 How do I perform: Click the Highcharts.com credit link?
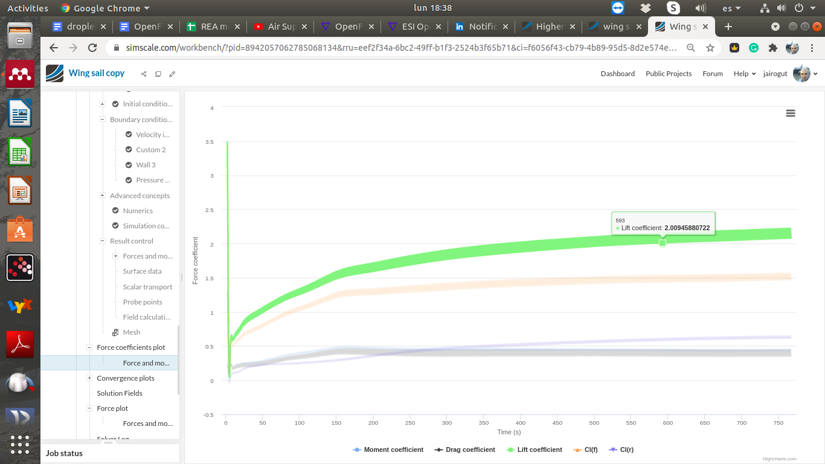pos(780,459)
